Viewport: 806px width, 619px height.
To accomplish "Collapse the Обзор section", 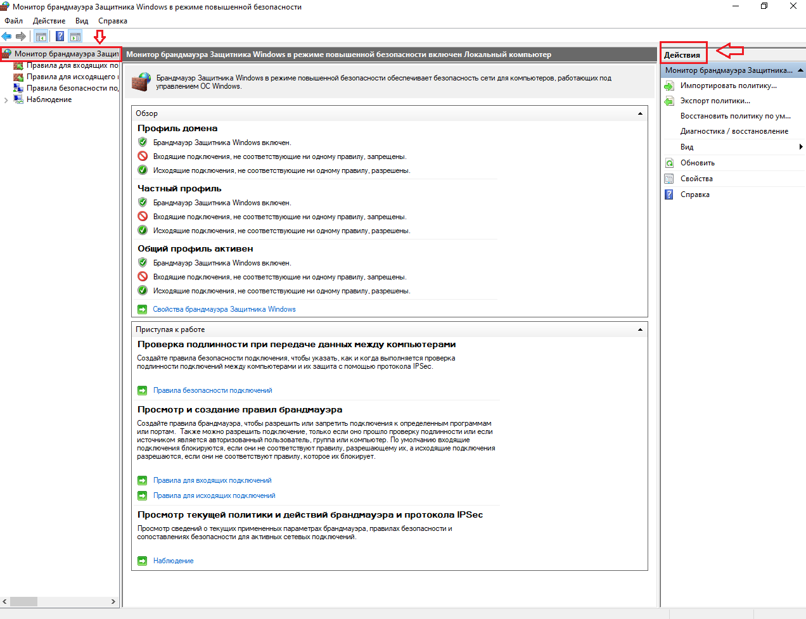I will 640,113.
